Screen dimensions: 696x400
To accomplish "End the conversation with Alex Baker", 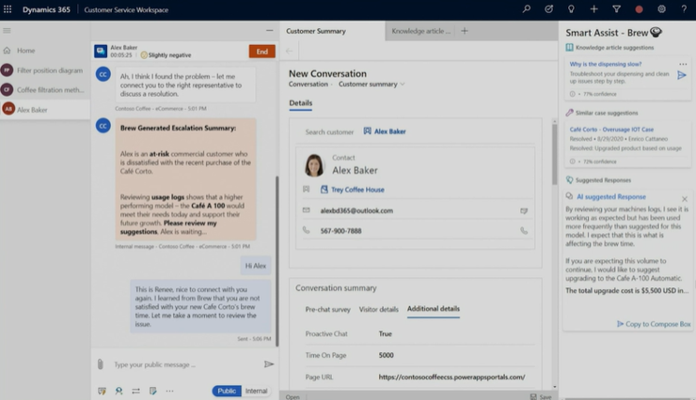I will [261, 52].
